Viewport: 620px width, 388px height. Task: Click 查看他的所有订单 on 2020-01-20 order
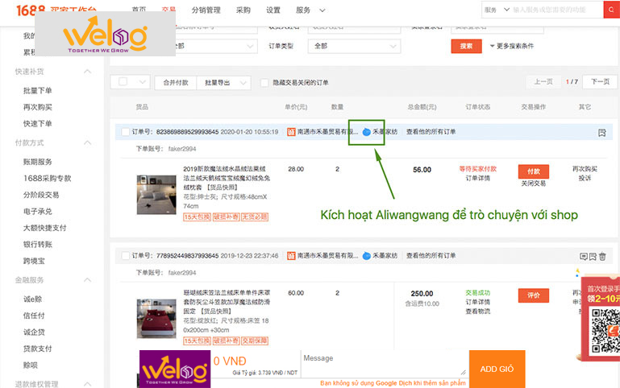[431, 132]
